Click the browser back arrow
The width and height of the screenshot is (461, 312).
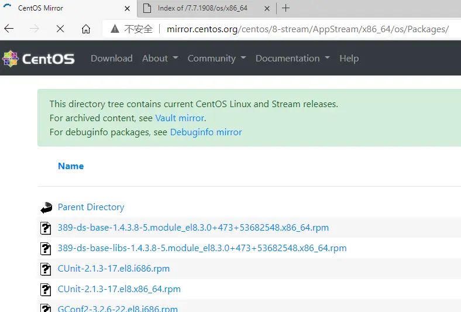(9, 29)
